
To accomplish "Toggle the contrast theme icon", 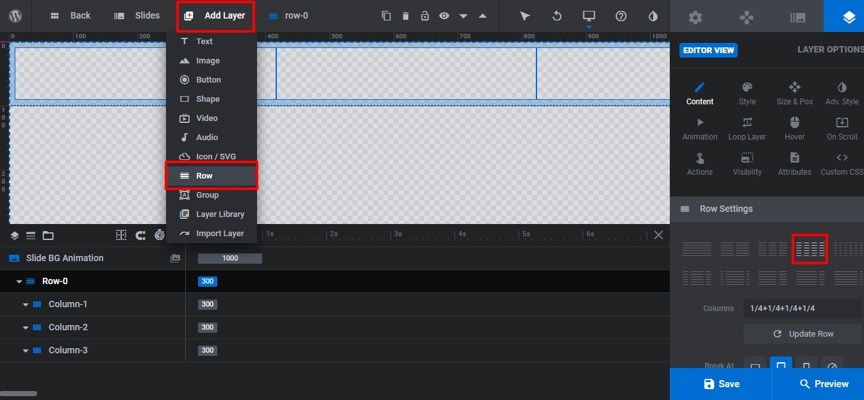I will pyautogui.click(x=653, y=16).
